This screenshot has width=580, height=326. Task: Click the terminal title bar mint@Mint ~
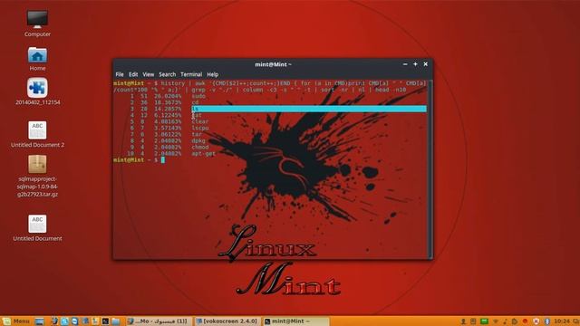point(273,64)
